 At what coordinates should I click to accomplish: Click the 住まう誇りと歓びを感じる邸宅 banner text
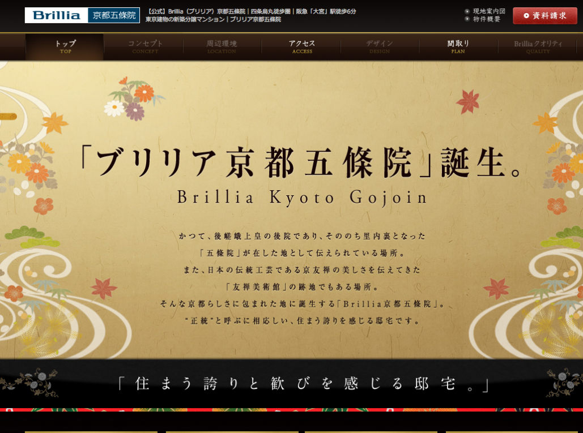[x=303, y=384]
